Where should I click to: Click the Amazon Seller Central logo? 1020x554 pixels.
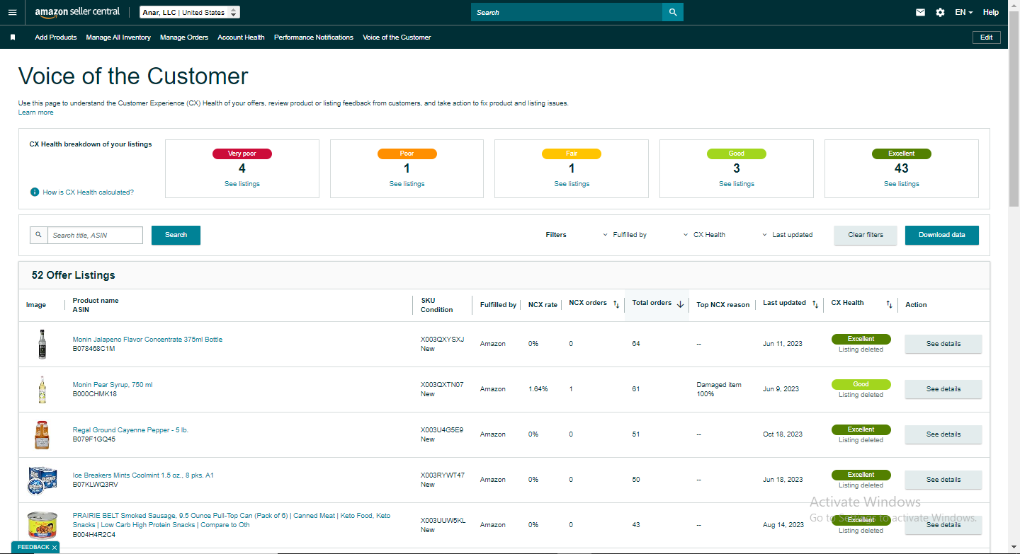coord(77,12)
